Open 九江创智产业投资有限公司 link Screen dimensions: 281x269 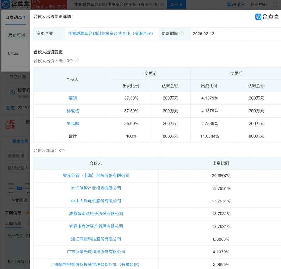(96, 188)
